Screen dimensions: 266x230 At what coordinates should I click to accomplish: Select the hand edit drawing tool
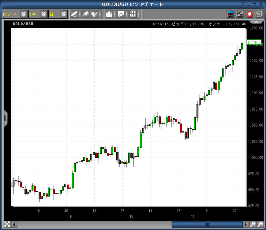pos(95,14)
